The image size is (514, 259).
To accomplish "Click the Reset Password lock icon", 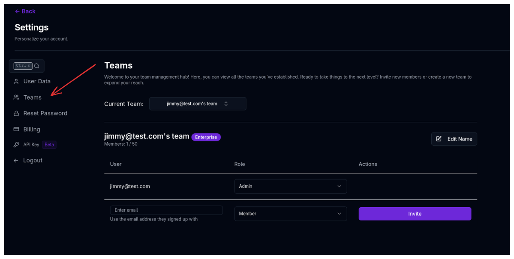I will 16,113.
